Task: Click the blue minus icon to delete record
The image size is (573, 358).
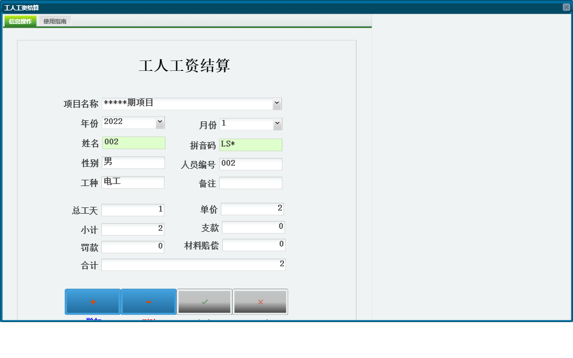Action: point(149,301)
